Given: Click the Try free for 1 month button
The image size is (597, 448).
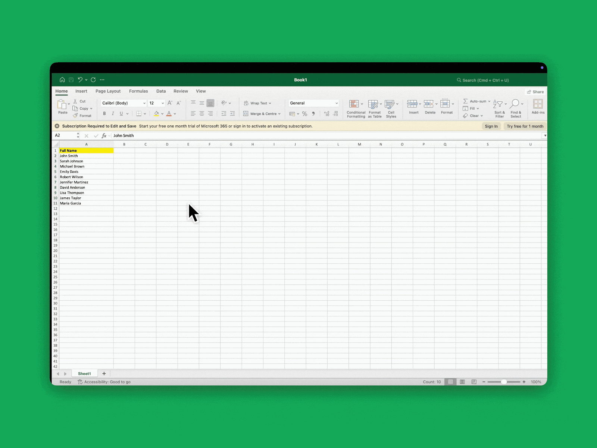Looking at the screenshot, I should pos(525,126).
